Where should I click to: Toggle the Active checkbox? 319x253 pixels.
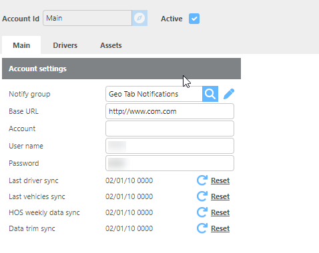click(194, 19)
